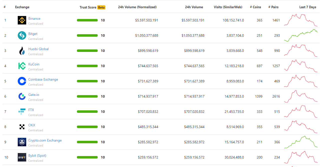Click the KuCoin logo icon
This screenshot has height=167, width=325.
coord(22,66)
